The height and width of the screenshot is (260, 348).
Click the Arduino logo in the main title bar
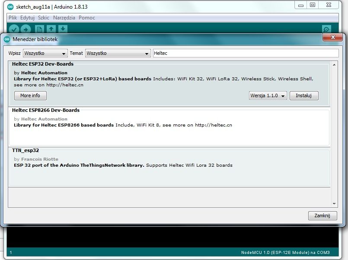coord(10,7)
